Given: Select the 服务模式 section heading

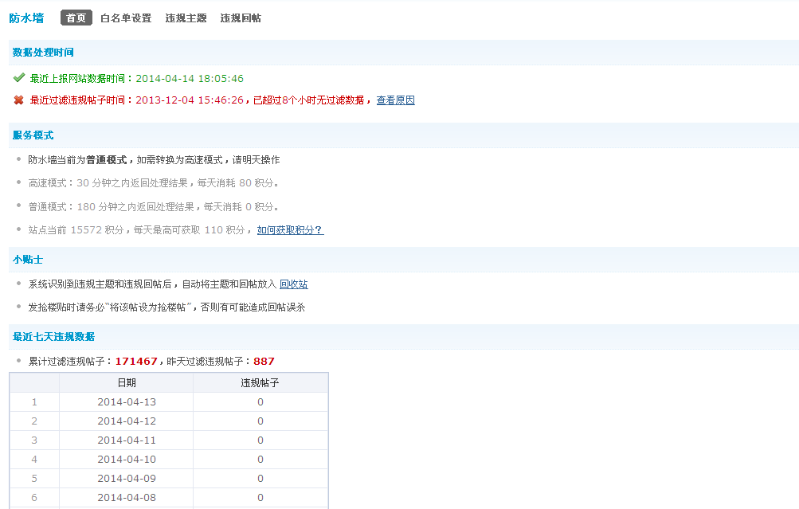Looking at the screenshot, I should tap(33, 135).
